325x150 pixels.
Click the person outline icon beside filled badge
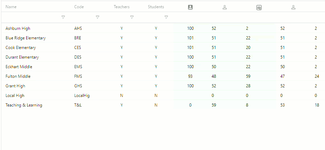tap(225, 7)
